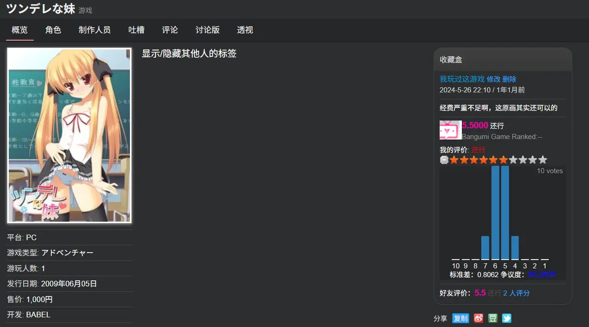This screenshot has height=327, width=589.
Task: Clear my rating with the minus icon
Action: [444, 160]
